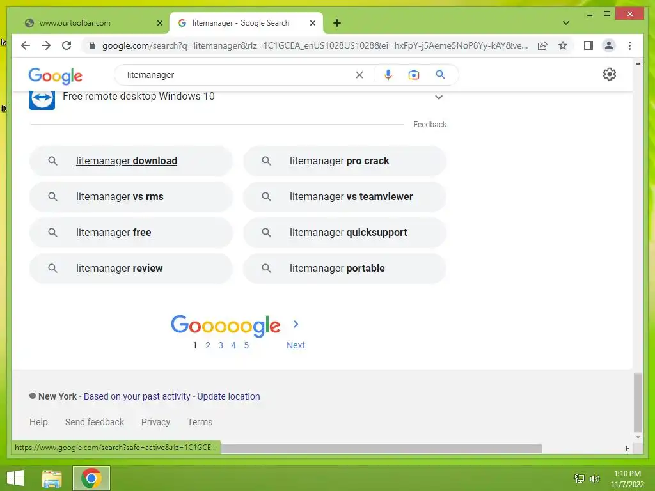
Task: Open File Explorer from the taskbar
Action: pyautogui.click(x=52, y=478)
